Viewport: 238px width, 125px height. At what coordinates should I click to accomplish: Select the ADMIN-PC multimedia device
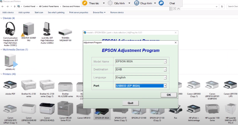click(11, 60)
